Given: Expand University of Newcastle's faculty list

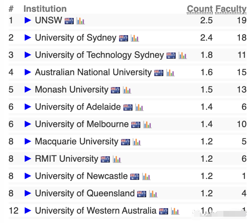Looking at the screenshot, I should pos(28,176).
